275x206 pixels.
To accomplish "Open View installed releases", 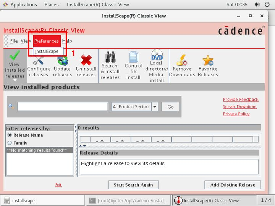I will click(x=15, y=66).
